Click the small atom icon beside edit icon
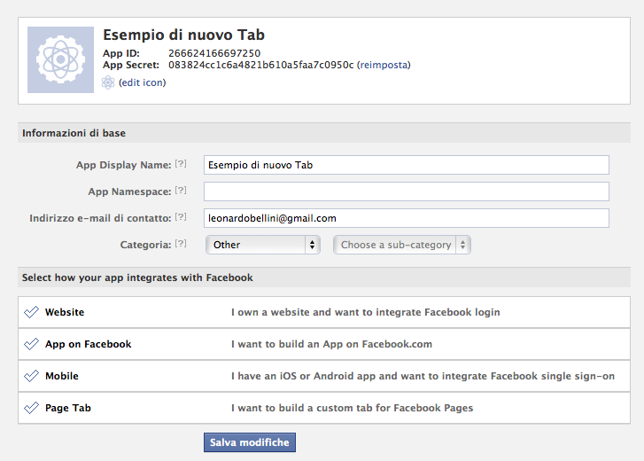The height and width of the screenshot is (461, 644). [x=108, y=82]
